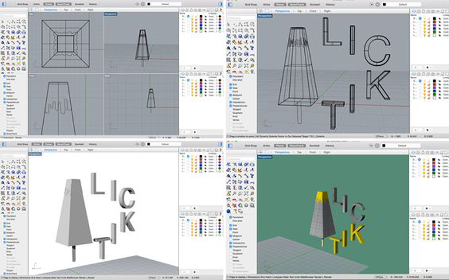Click the four-view layout icon in wireframe LICK window

point(260,11)
